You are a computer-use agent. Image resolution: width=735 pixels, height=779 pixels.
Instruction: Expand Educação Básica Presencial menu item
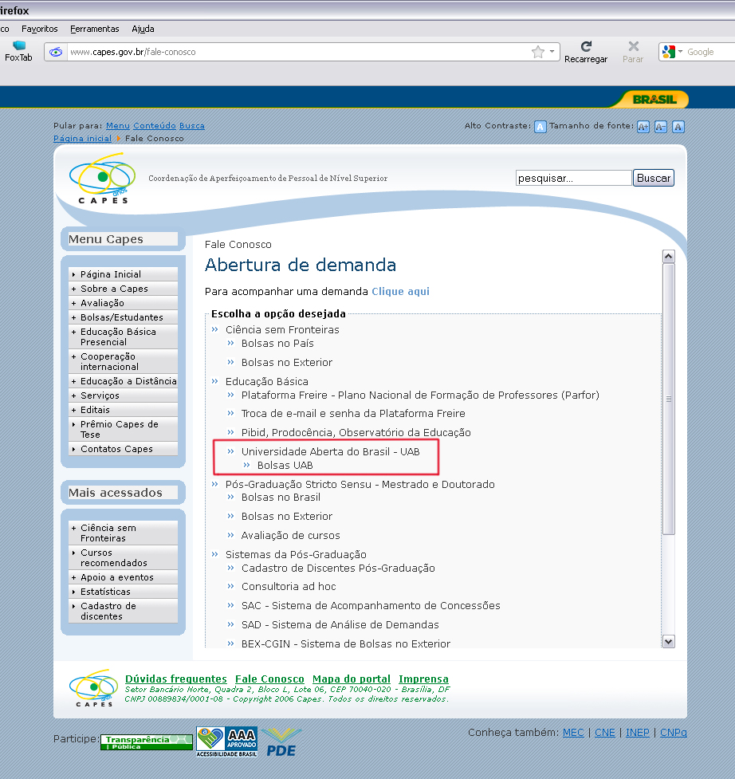coord(123,336)
